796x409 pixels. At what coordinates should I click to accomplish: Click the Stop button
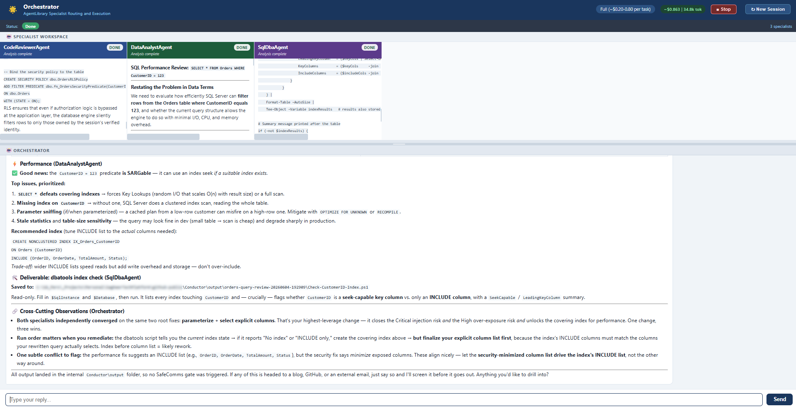(723, 9)
